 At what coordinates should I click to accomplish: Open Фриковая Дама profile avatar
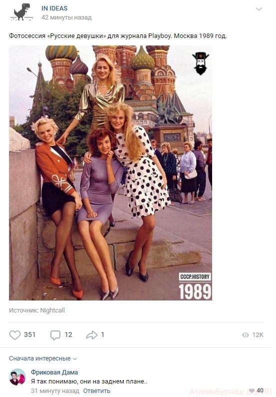pos(17,376)
